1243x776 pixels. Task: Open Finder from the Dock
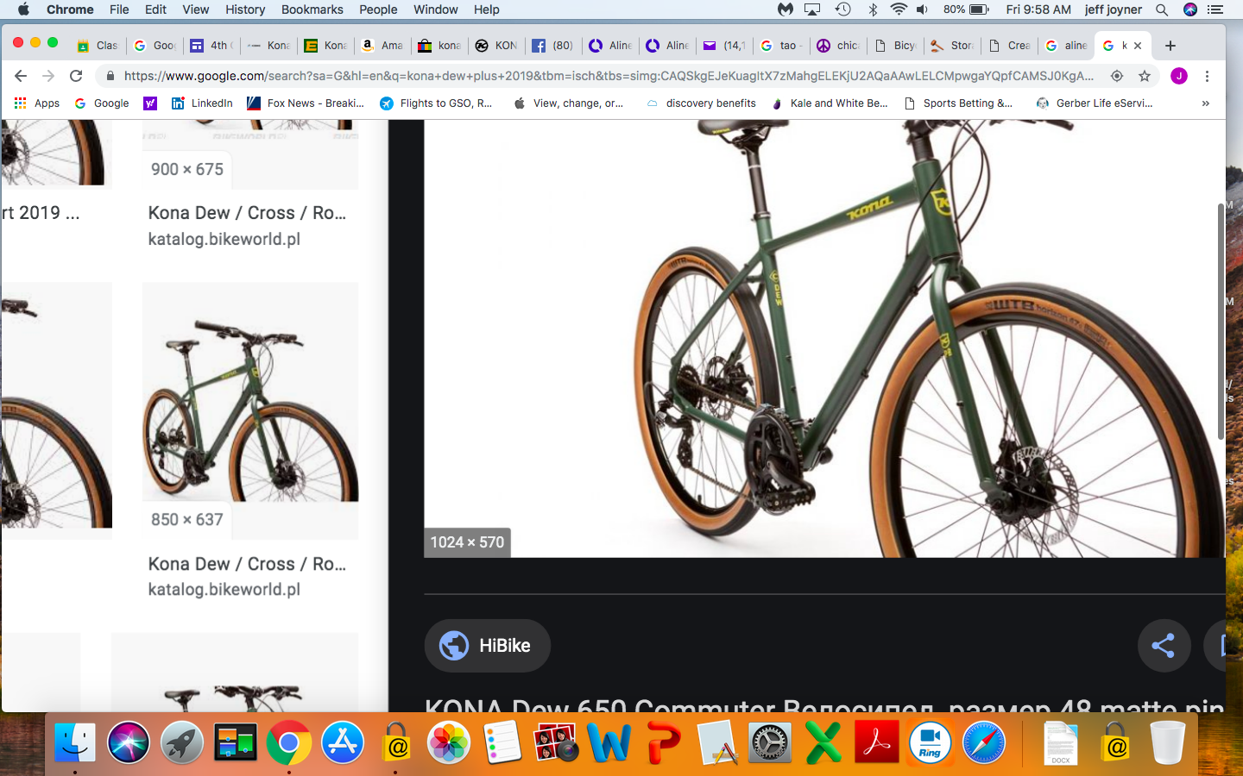[x=75, y=742]
